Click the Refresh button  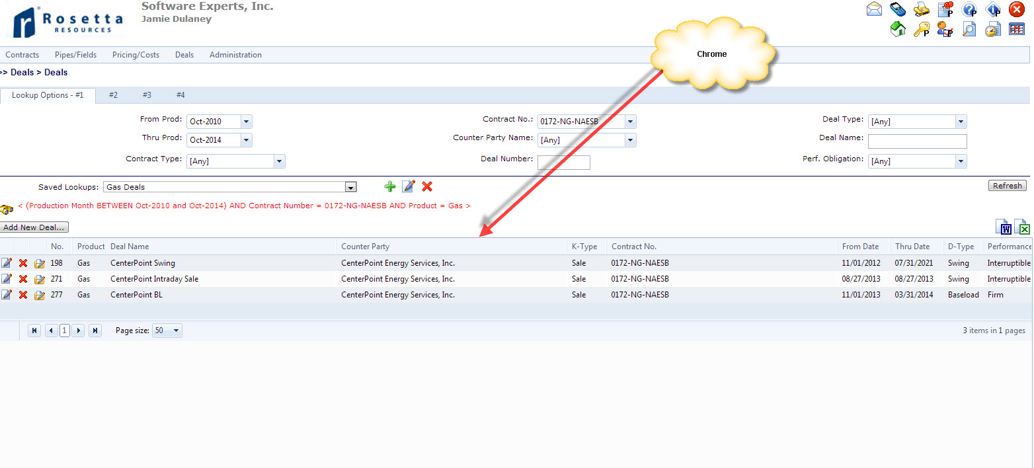point(1008,186)
